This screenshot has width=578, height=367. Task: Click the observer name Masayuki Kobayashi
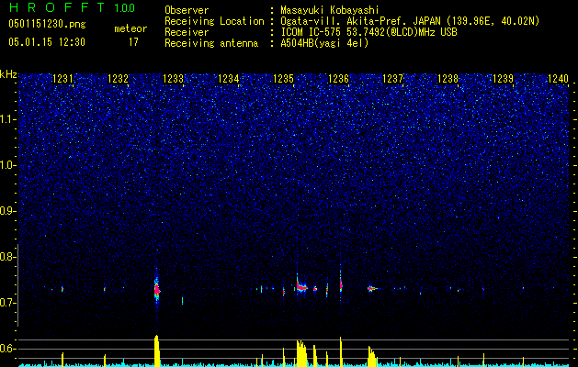pyautogui.click(x=330, y=10)
